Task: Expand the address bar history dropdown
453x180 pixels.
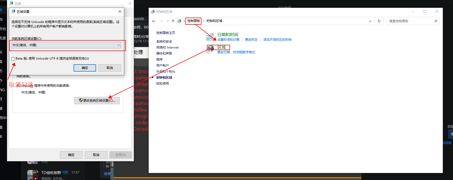Action: coord(370,21)
